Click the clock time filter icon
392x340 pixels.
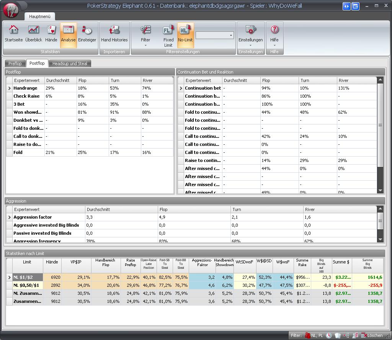point(329,335)
